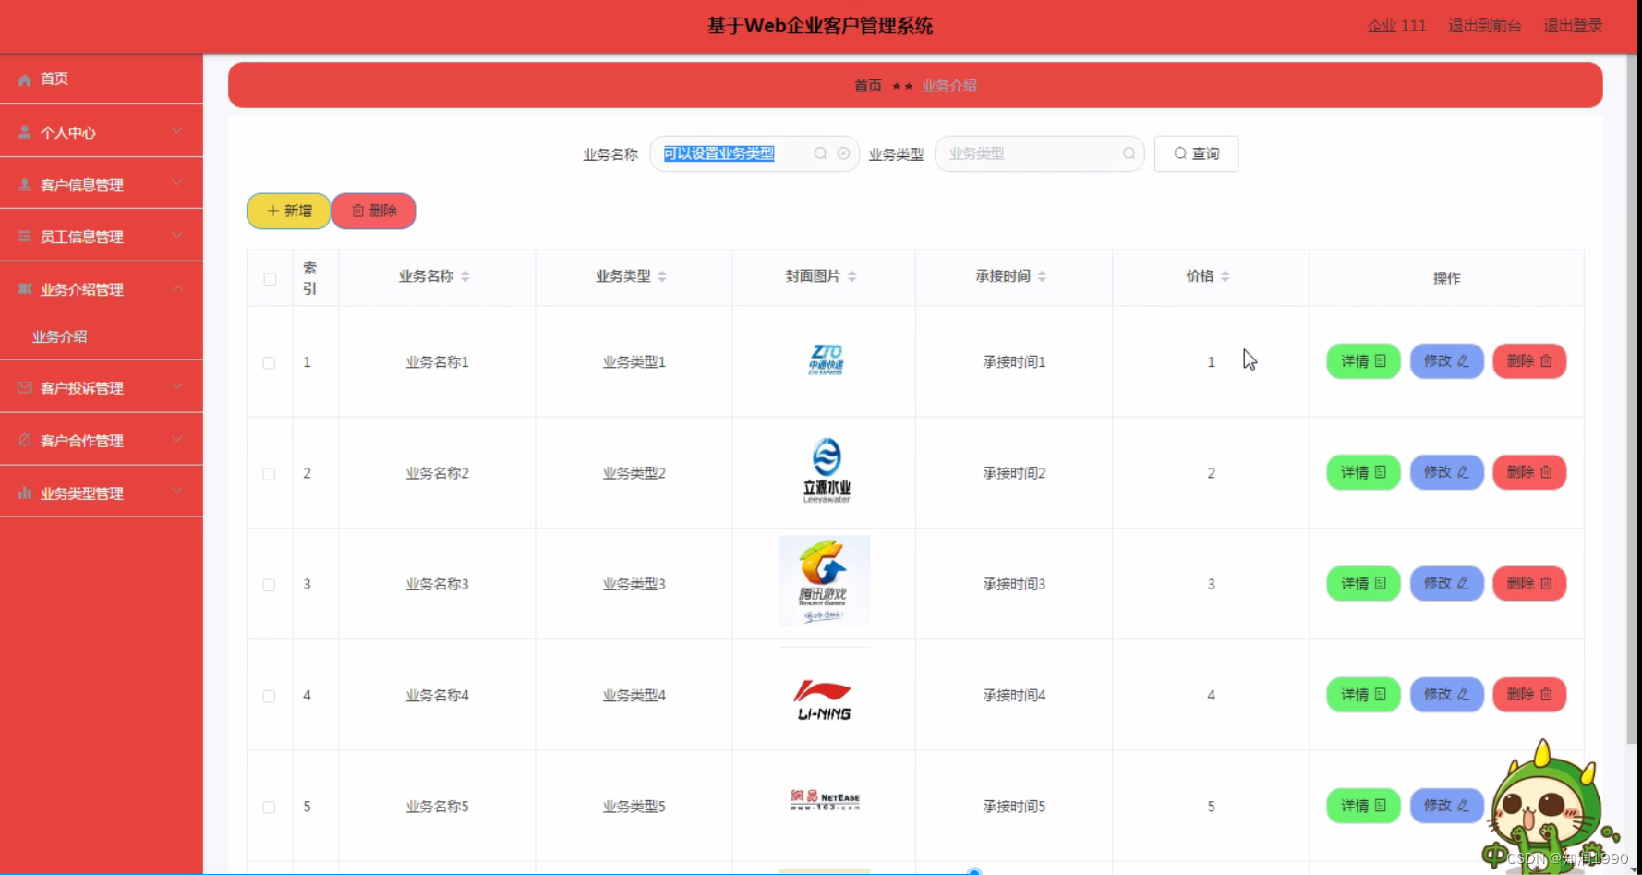Open the 业务介绍 submenu item
Image resolution: width=1642 pixels, height=875 pixels.
point(59,335)
